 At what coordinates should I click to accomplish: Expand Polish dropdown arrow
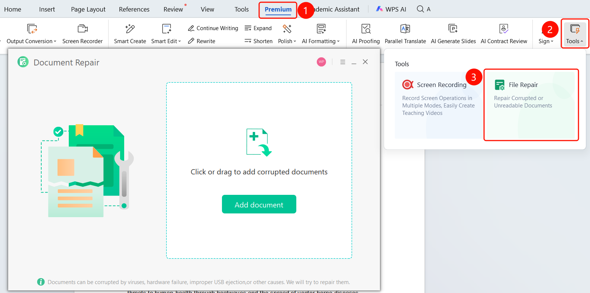pyautogui.click(x=295, y=41)
